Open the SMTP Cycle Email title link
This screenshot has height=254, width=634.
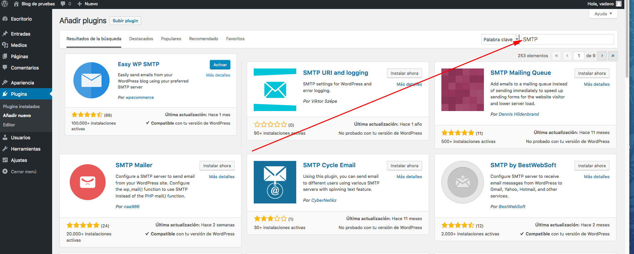tap(329, 165)
